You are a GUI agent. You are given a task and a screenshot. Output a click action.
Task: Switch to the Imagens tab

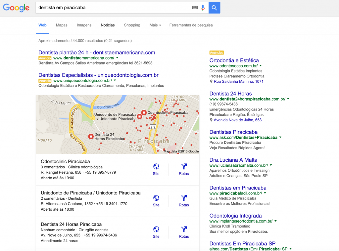coord(84,25)
